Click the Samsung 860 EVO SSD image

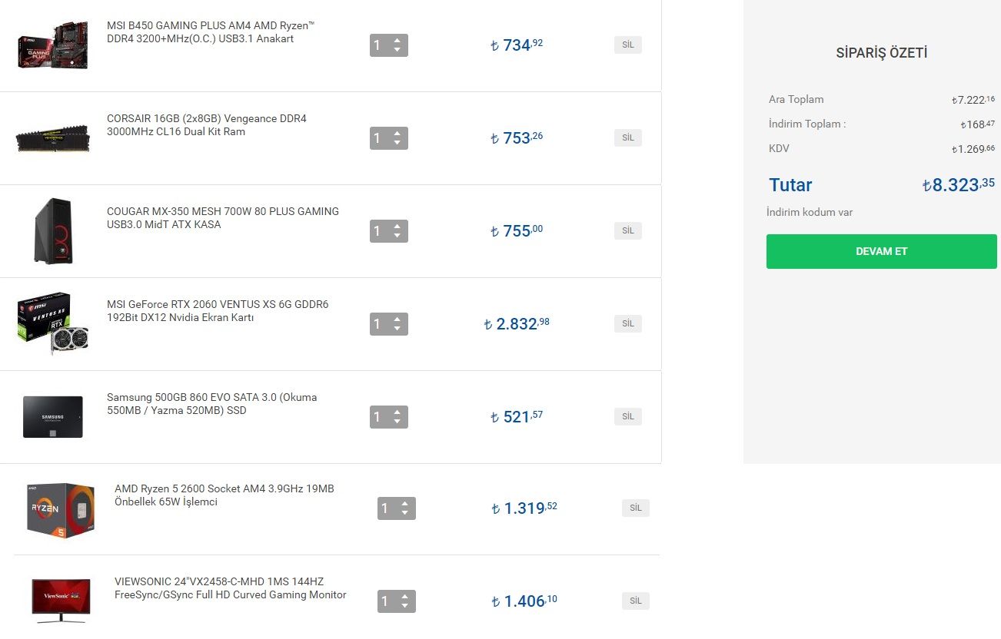pos(53,417)
